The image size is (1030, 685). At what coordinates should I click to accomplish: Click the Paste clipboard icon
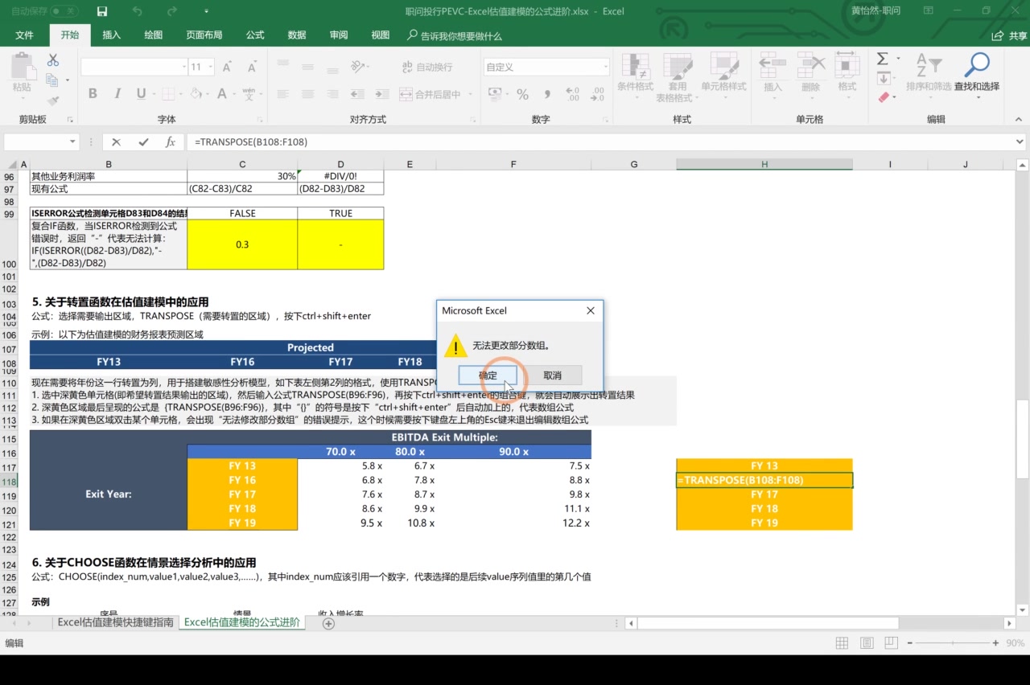point(22,67)
